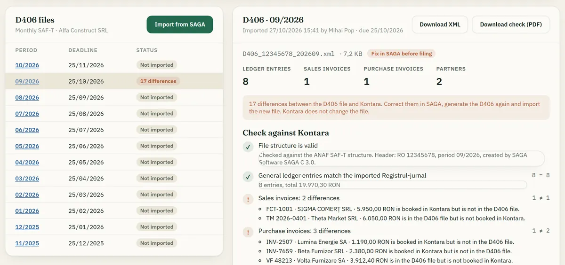Open the 01/2026 period entry
Image resolution: width=565 pixels, height=265 pixels.
27,211
